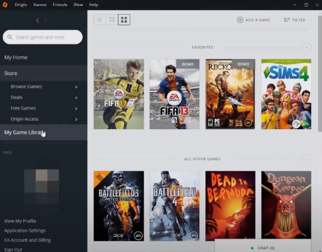Expand Deals submenu arrow
The height and width of the screenshot is (252, 322).
pyautogui.click(x=76, y=98)
